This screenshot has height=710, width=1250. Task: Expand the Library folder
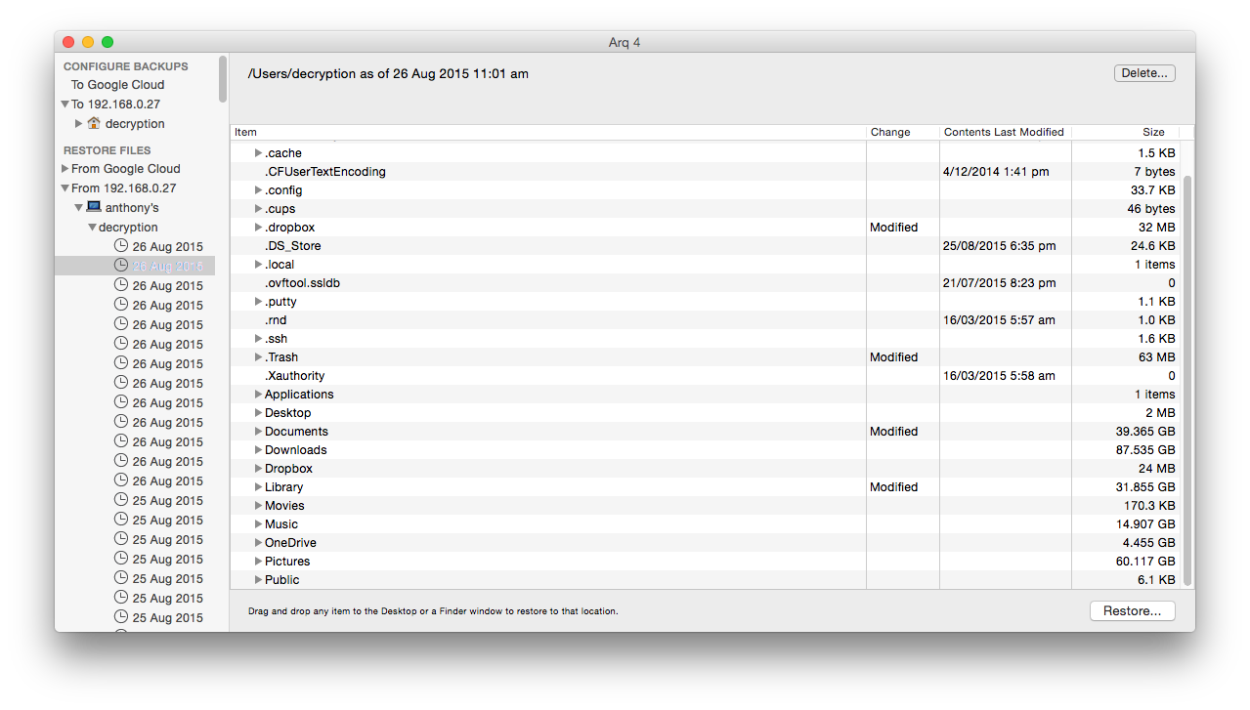tap(259, 487)
